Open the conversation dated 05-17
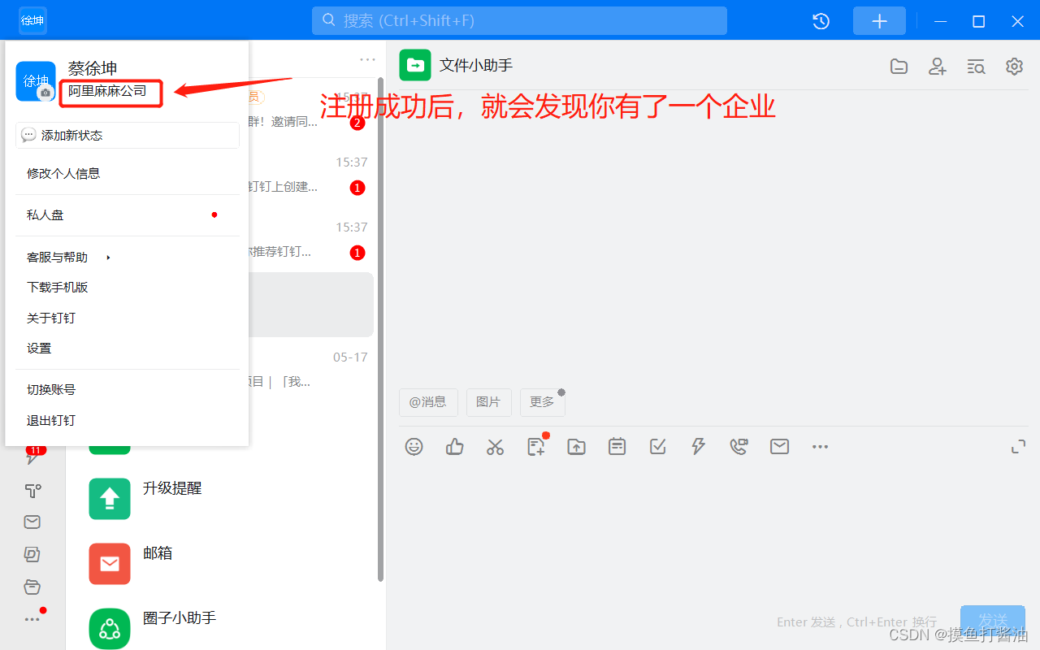Viewport: 1040px width, 650px height. pos(311,370)
